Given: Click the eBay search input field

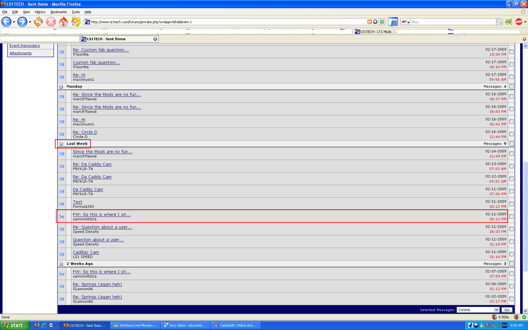Looking at the screenshot, I should 453,22.
